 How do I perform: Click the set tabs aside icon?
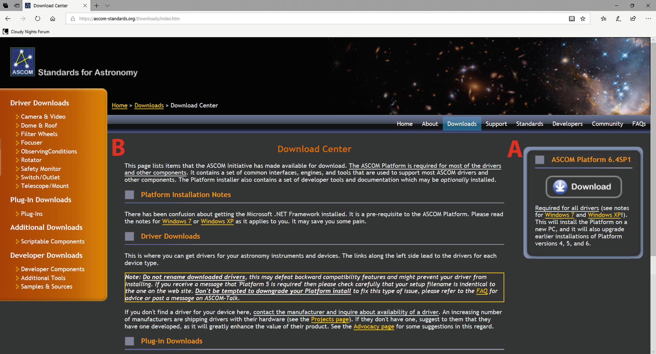point(17,6)
